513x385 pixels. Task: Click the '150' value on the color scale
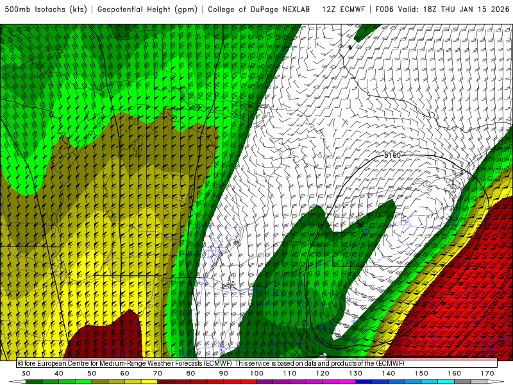tap(421, 373)
